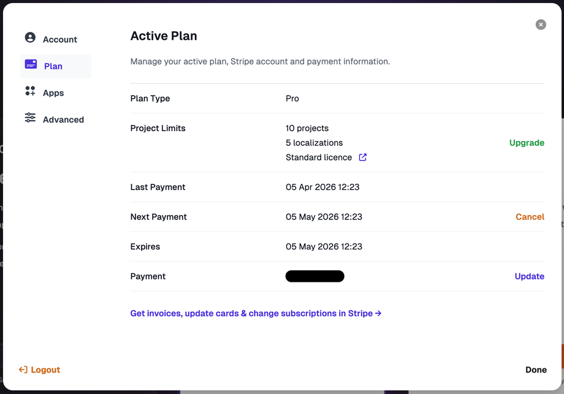This screenshot has width=564, height=394.
Task: Dismiss dialog with the X icon
Action: (x=540, y=24)
